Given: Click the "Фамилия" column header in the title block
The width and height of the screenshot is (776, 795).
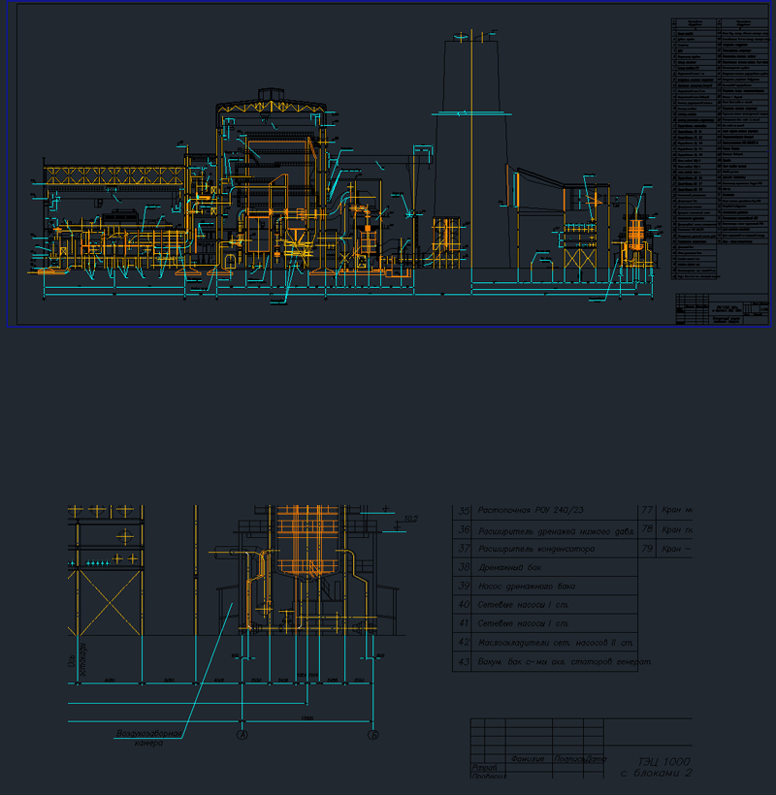Looking at the screenshot, I should pyautogui.click(x=529, y=757).
